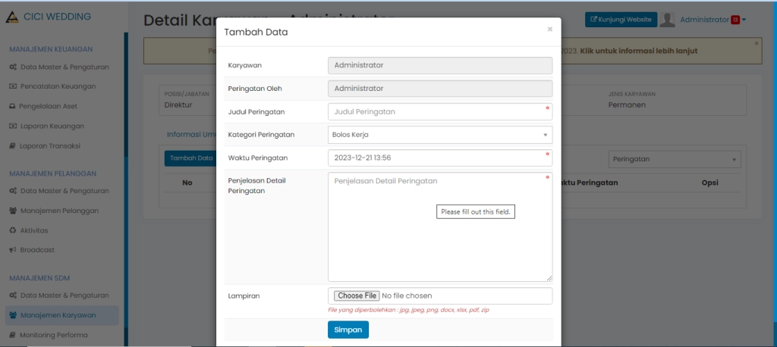Expand Kategori Peringatan dropdown
The height and width of the screenshot is (347, 777).
(440, 135)
